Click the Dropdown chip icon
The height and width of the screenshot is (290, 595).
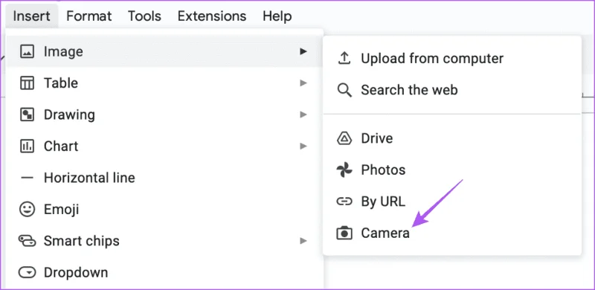[27, 272]
